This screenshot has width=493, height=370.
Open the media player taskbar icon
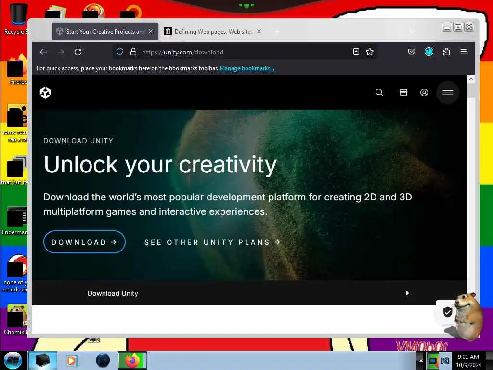pyautogui.click(x=71, y=360)
